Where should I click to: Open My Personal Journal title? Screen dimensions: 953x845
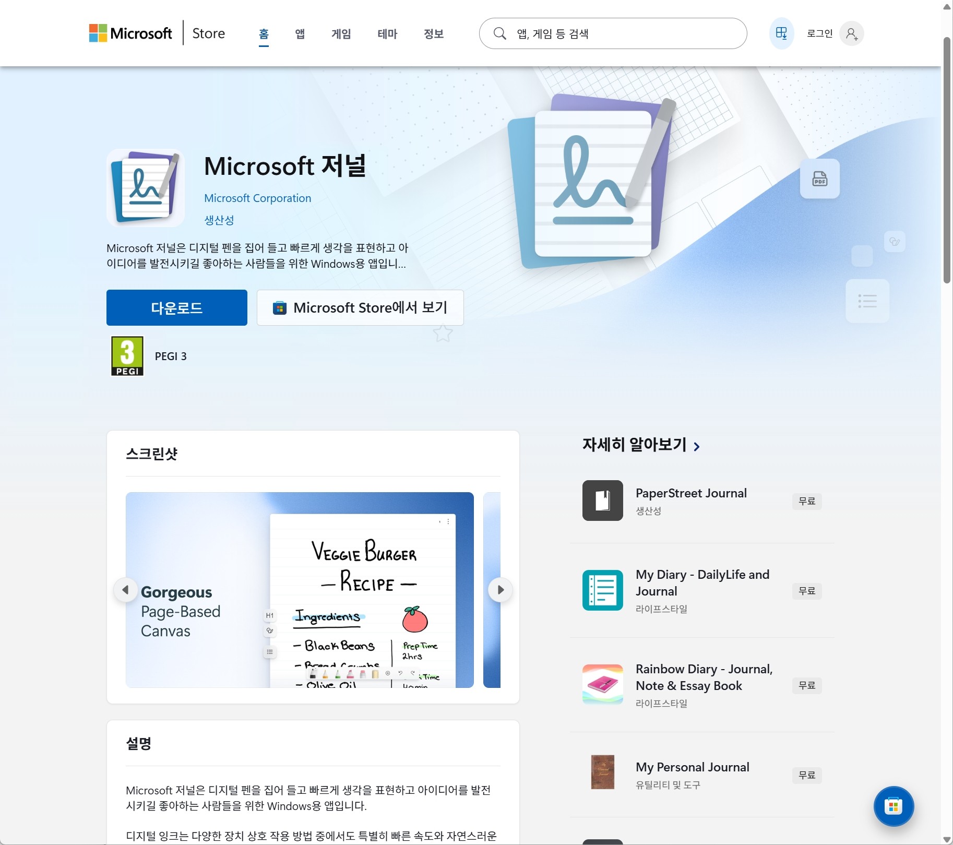692,767
